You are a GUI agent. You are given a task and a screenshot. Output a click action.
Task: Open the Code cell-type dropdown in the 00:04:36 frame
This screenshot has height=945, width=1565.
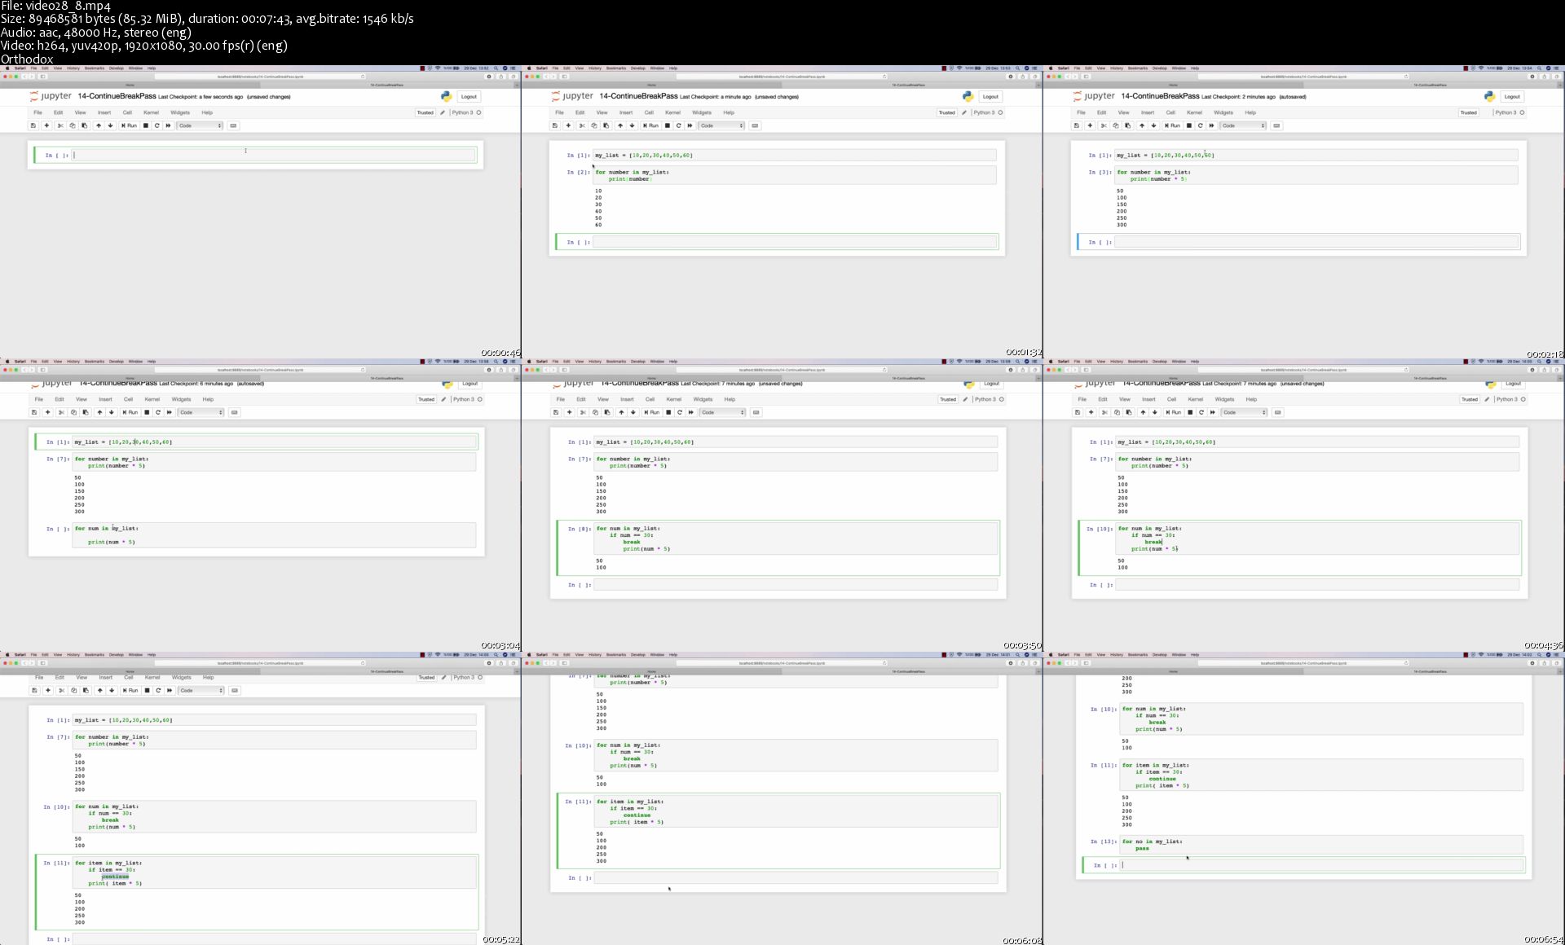pyautogui.click(x=1245, y=412)
